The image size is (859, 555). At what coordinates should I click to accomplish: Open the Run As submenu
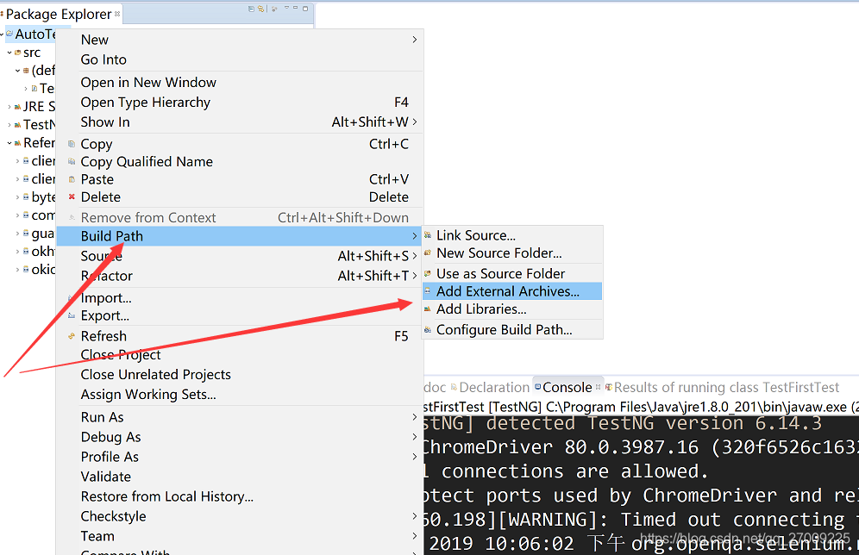point(240,417)
